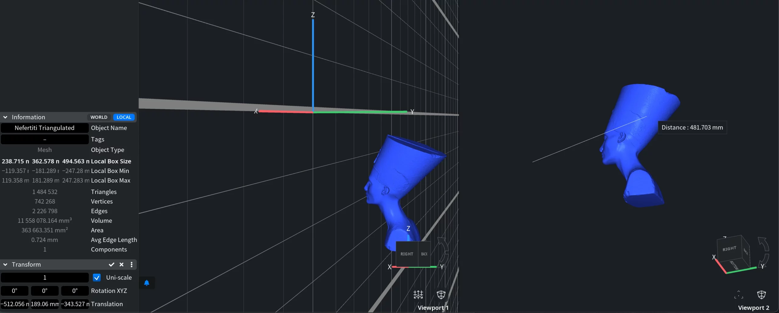Click the Rotation Z field

tap(75, 291)
